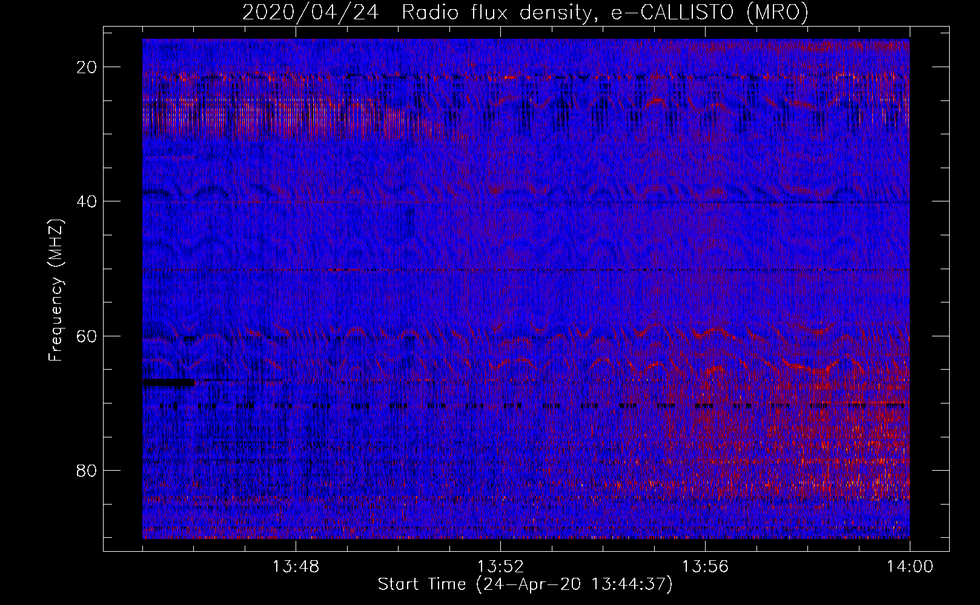Click the 40 frequency tick label
Viewport: 980px width, 605px height.
click(x=87, y=201)
